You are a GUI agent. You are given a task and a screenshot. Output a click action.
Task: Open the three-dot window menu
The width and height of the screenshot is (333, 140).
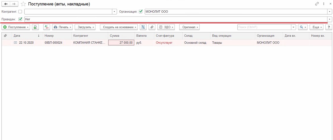(x=324, y=4)
